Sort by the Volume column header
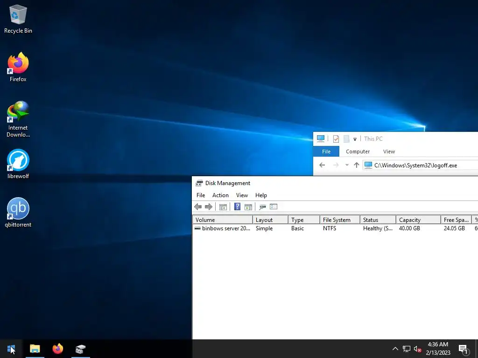 [223, 220]
